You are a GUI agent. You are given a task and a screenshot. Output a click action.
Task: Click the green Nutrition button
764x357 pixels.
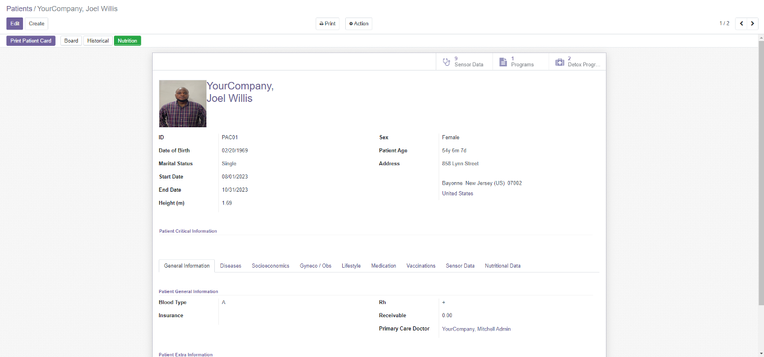[127, 41]
